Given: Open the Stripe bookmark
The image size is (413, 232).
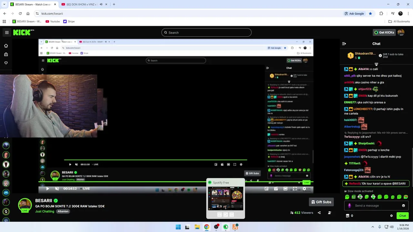Looking at the screenshot, I should coord(69,22).
